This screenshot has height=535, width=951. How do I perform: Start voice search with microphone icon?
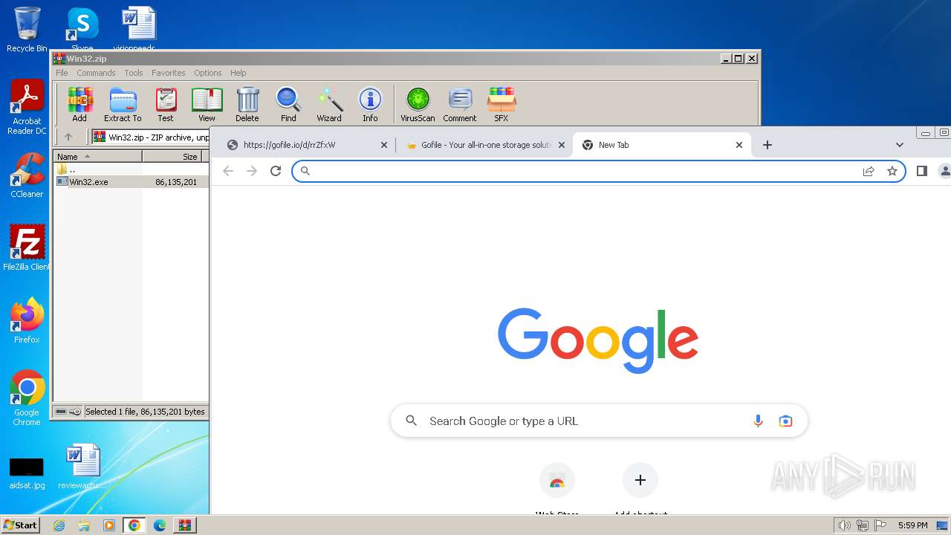(758, 421)
